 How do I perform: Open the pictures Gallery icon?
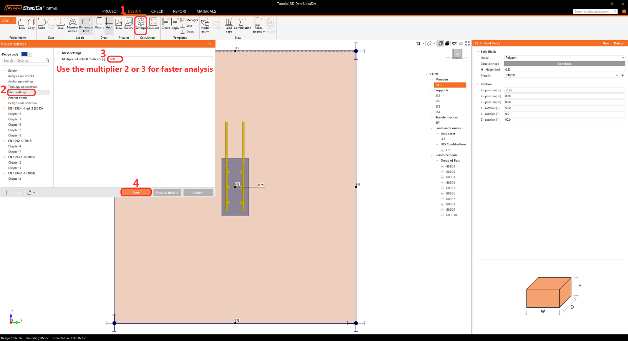coord(129,24)
